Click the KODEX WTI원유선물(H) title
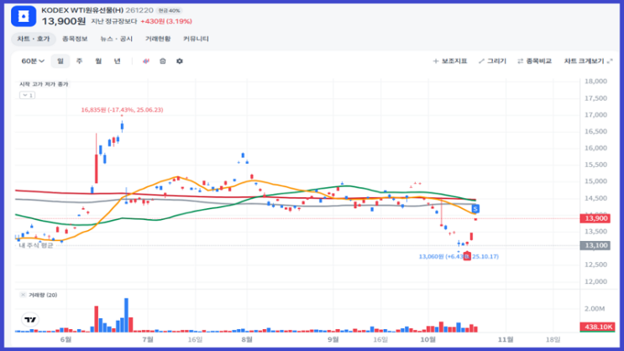This screenshot has width=624, height=351. coord(82,10)
